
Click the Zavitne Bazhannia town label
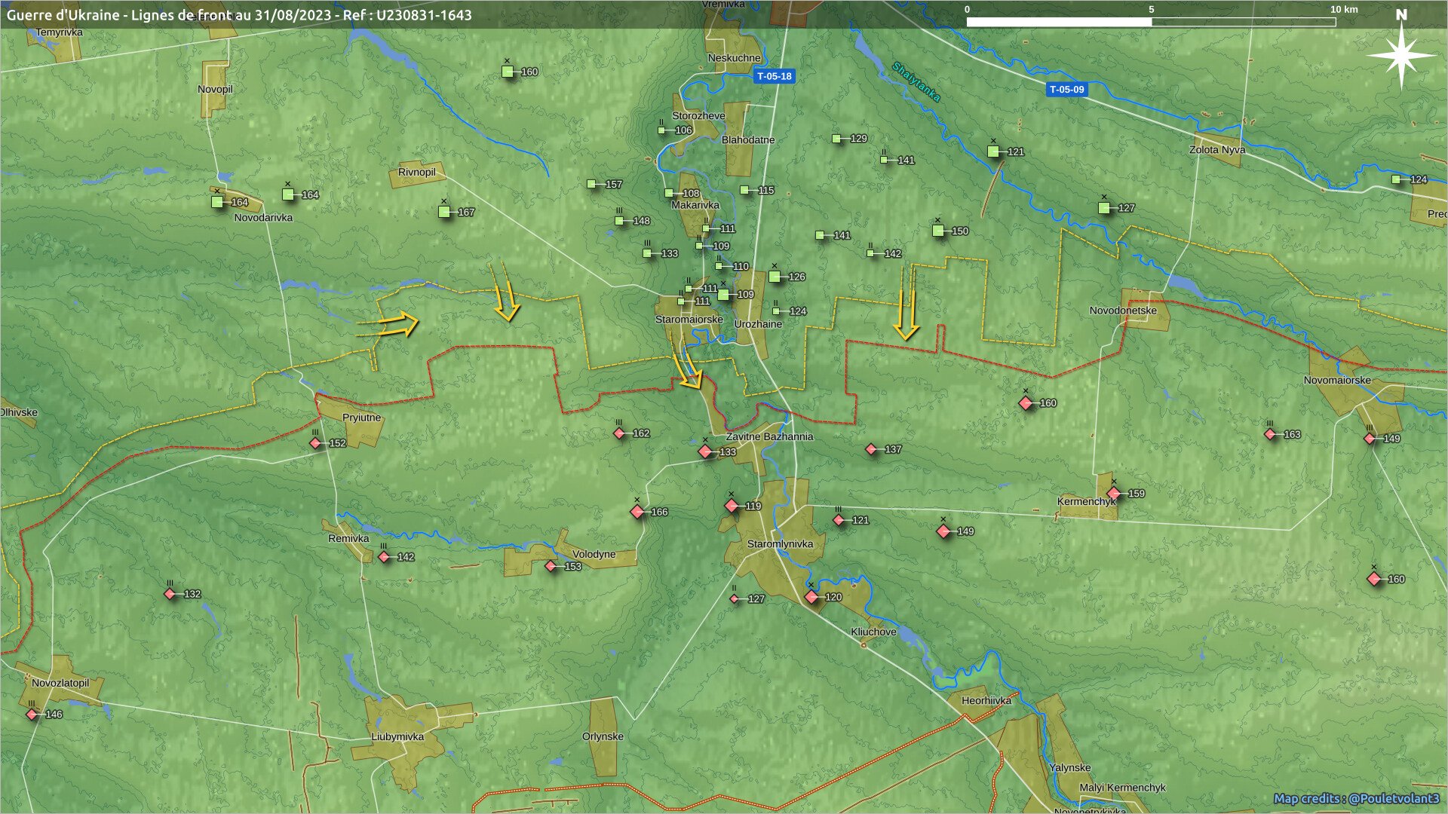coord(770,436)
